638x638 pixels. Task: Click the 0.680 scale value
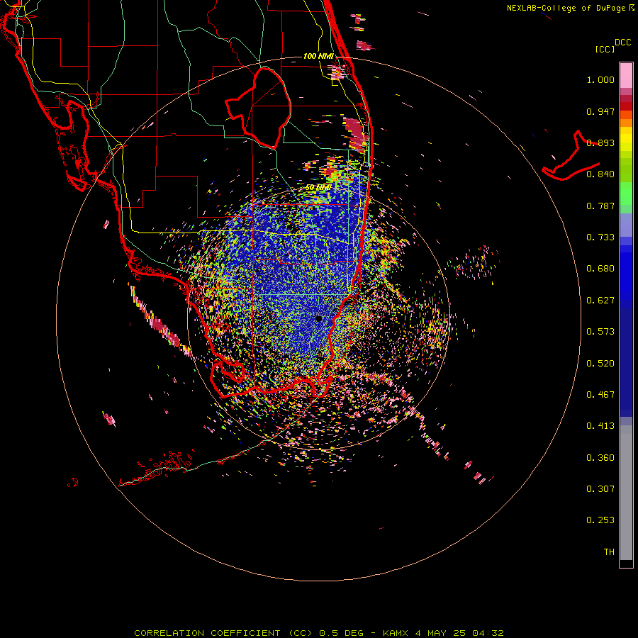pyautogui.click(x=600, y=269)
